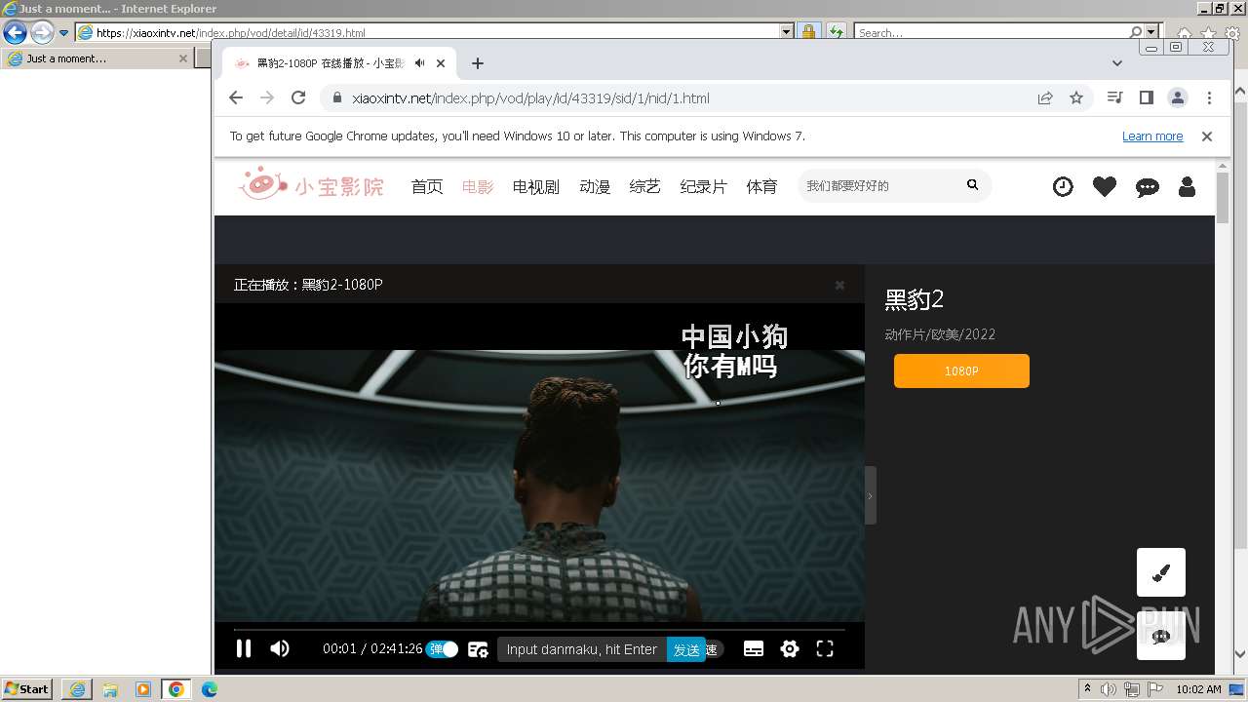Dismiss the Chrome update notification bar
Viewport: 1248px width, 702px height.
pos(1207,136)
